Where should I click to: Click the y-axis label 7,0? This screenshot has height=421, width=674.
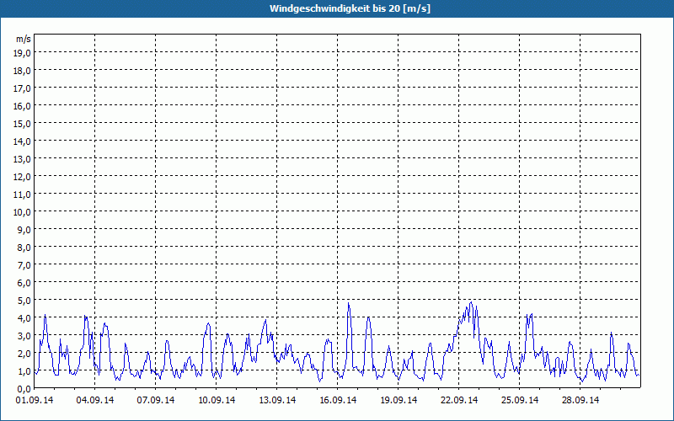(x=24, y=265)
